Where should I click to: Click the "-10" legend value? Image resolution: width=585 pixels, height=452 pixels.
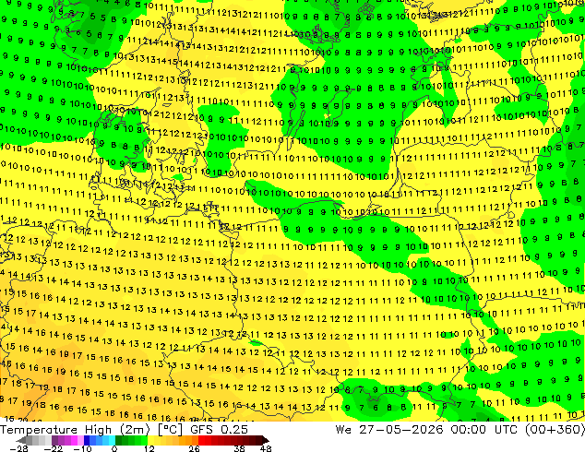click(82, 448)
